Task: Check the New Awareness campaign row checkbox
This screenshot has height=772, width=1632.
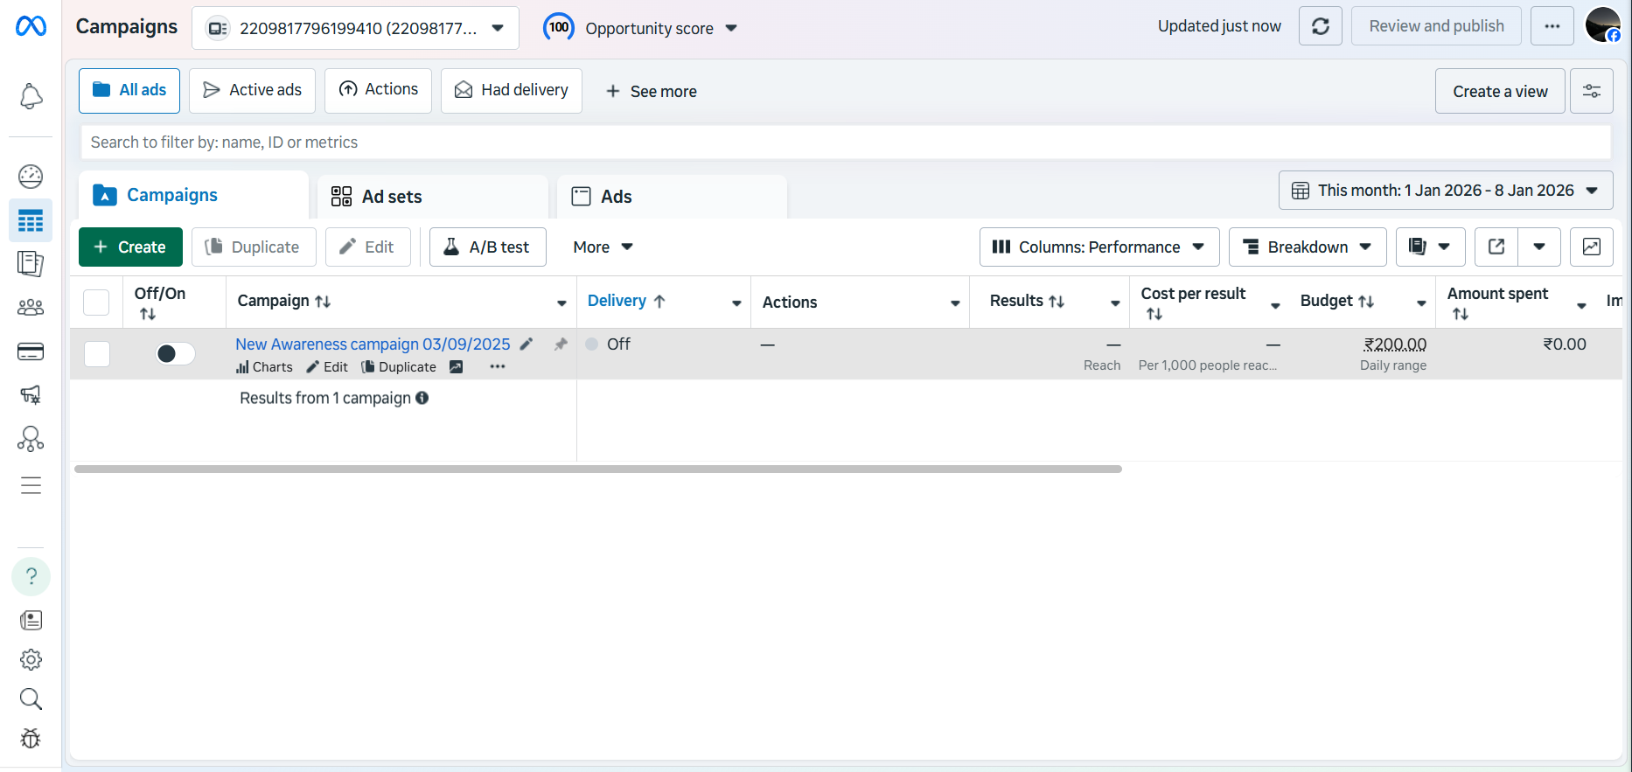Action: tap(97, 354)
